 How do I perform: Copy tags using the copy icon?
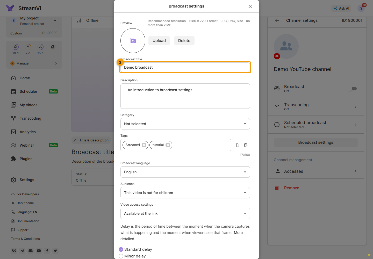[237, 145]
